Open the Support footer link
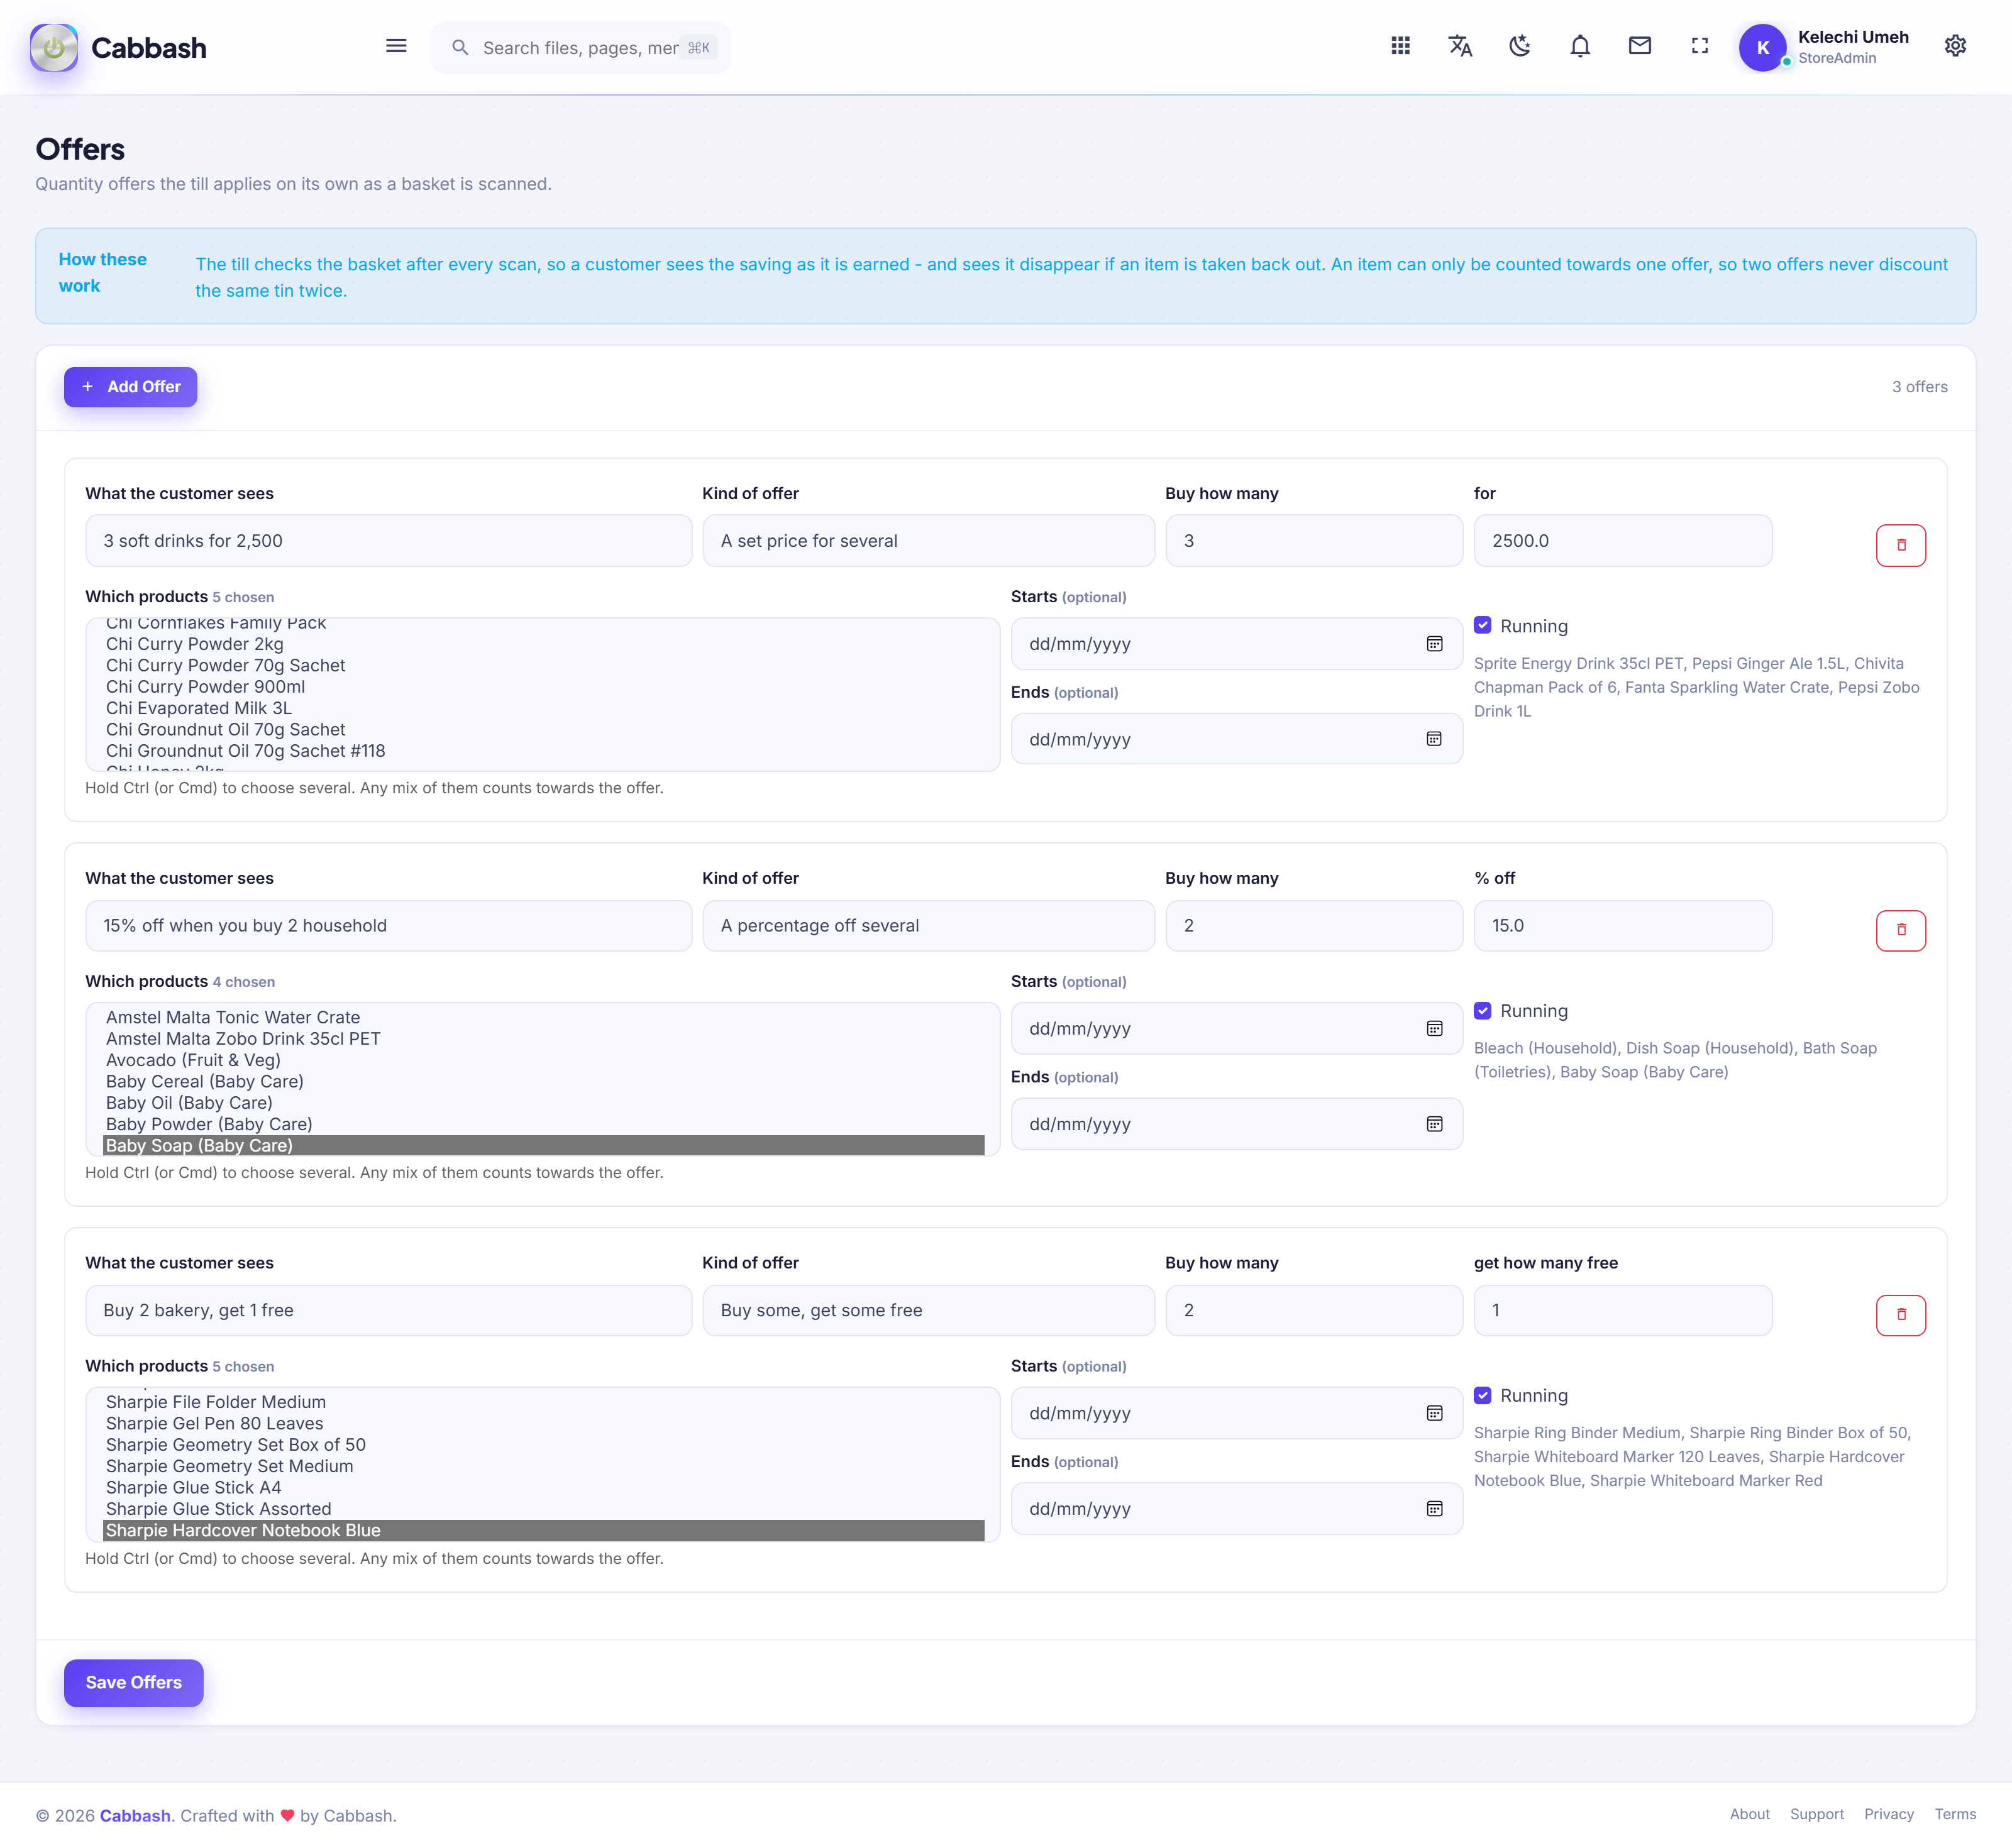Screen dimensions: 2012x1848 click(x=1817, y=1814)
